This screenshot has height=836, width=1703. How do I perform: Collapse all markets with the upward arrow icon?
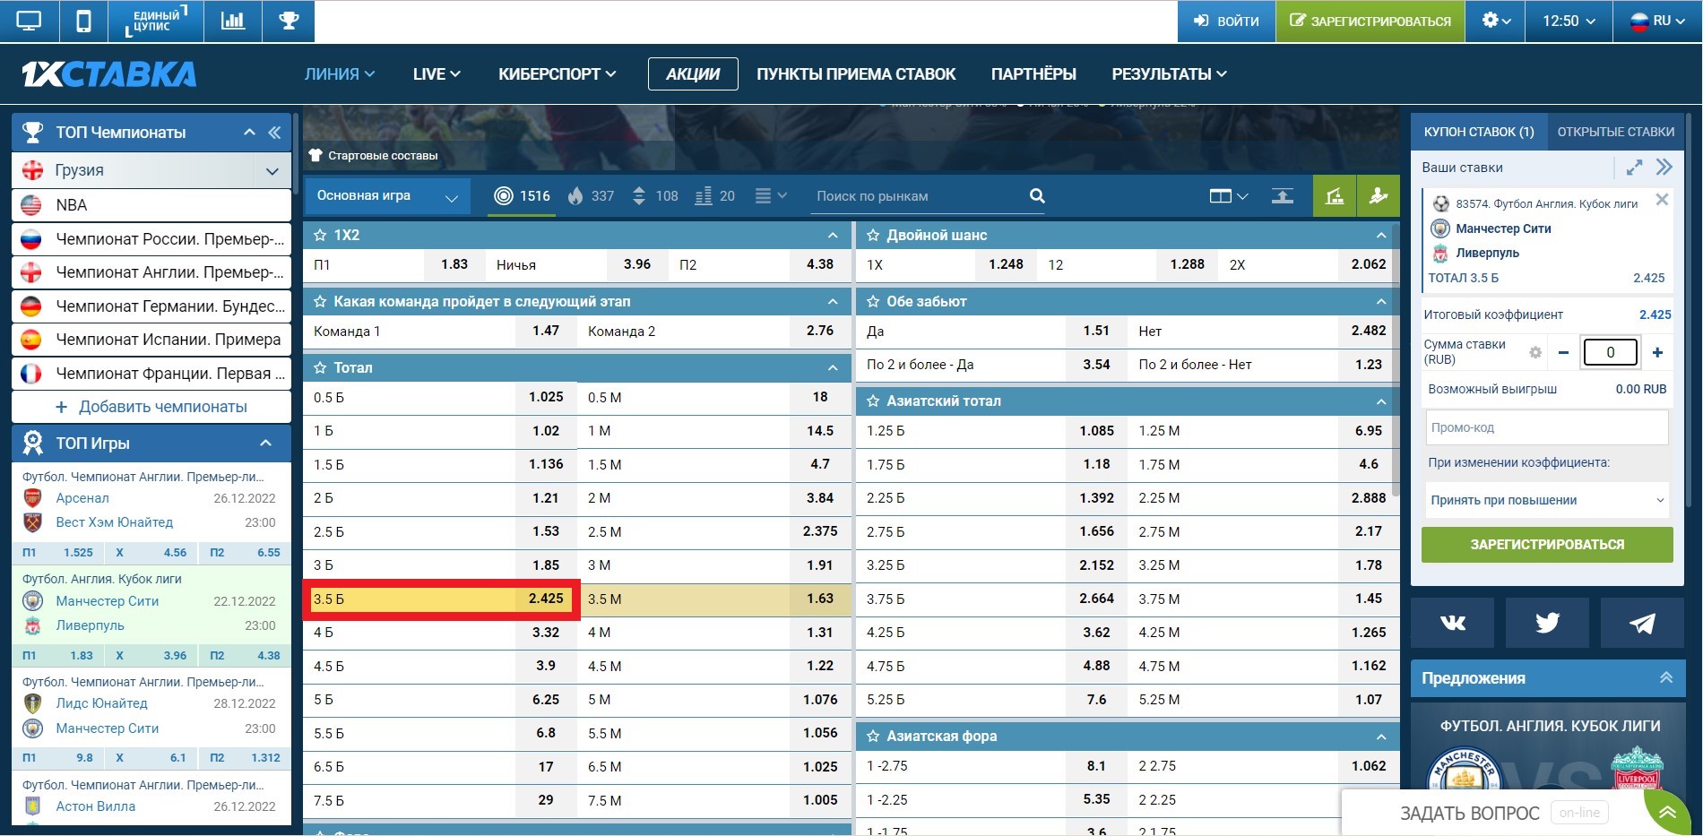click(1283, 196)
